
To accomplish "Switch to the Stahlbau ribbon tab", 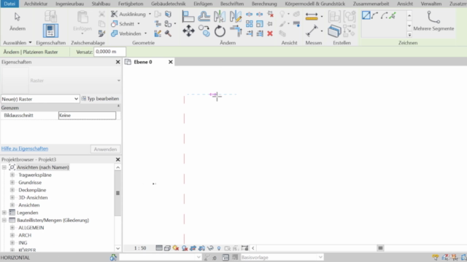I will [x=101, y=4].
